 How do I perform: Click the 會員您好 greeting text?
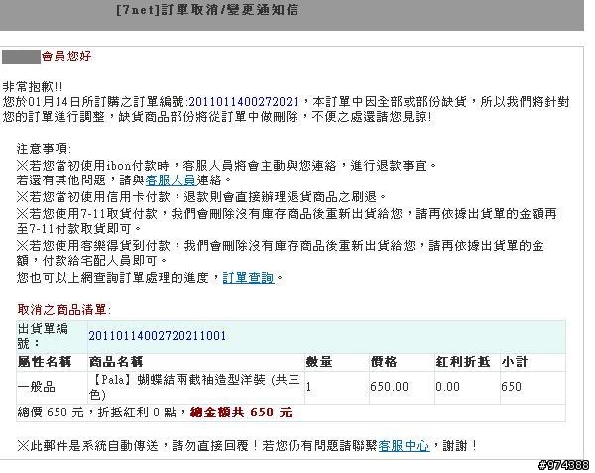tap(66, 57)
